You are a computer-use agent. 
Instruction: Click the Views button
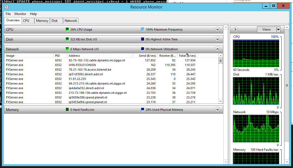tap(267, 29)
